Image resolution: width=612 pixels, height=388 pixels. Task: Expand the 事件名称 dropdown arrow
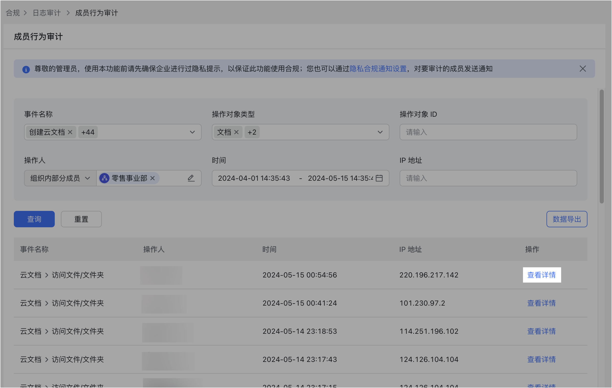coord(192,132)
